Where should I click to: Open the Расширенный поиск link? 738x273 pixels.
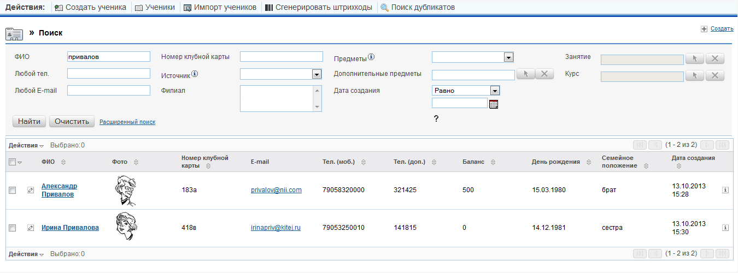pos(127,122)
